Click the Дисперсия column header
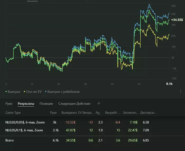This screenshot has width=185, height=151. coord(148,113)
